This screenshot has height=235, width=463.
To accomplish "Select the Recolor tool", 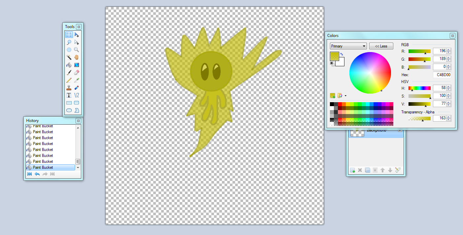I will pos(77,88).
